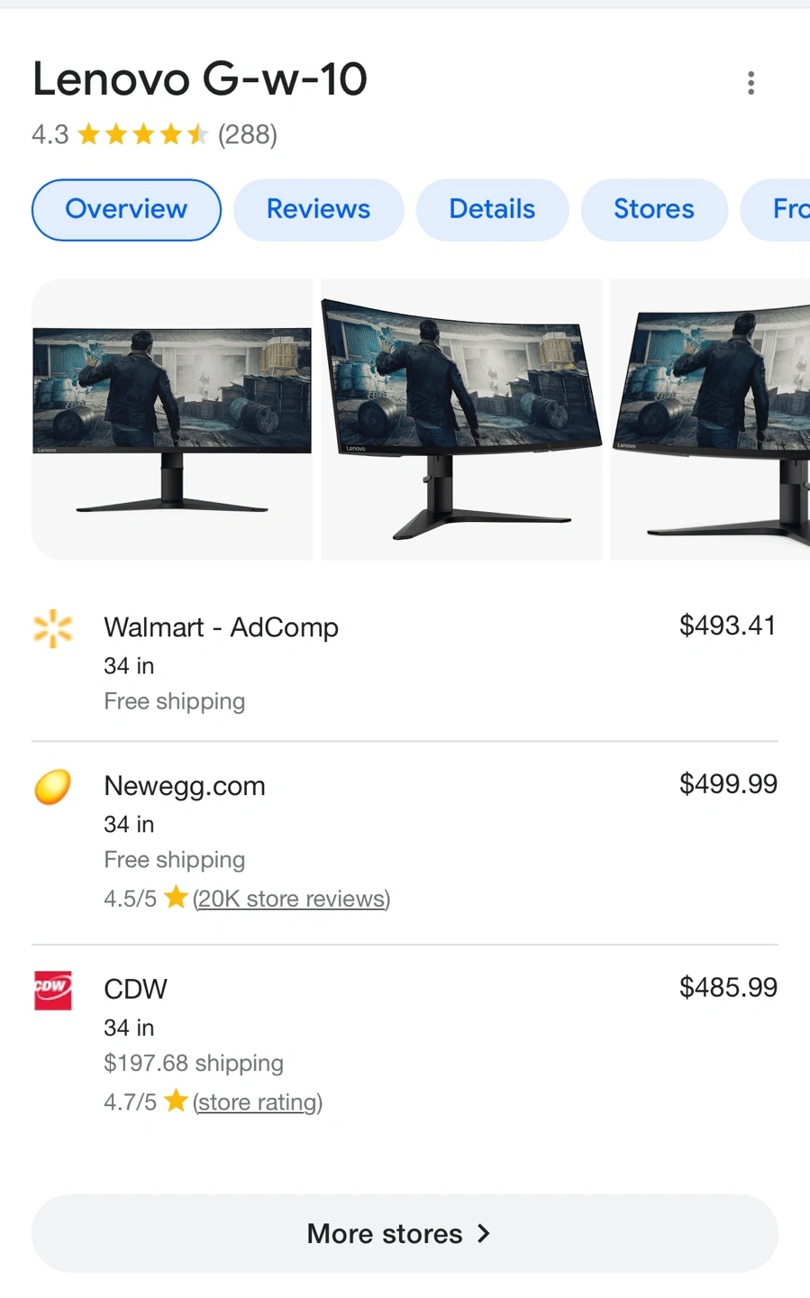Screen dimensions: 810x1298
Task: Click the chevron arrow in More stores
Action: coord(484,1233)
